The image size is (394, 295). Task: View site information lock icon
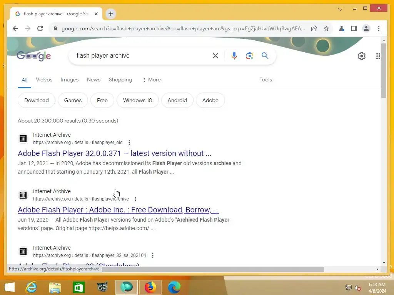pyautogui.click(x=55, y=28)
